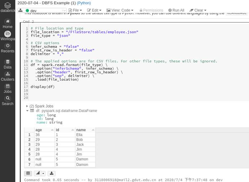Click the DataFrame table icon beside df
Image resolution: width=249 pixels, height=182 pixels.
pos(32,111)
